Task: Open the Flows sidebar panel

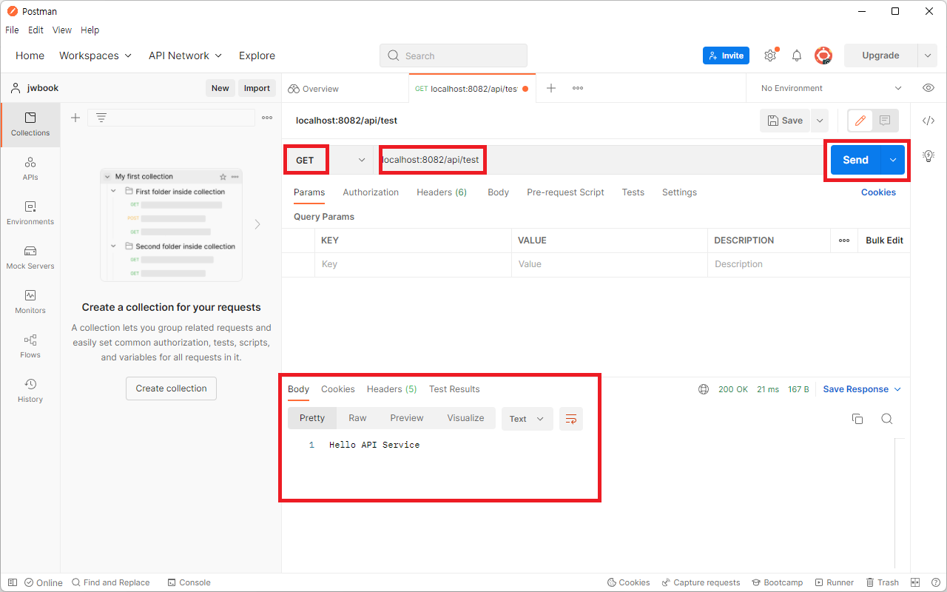Action: click(30, 346)
